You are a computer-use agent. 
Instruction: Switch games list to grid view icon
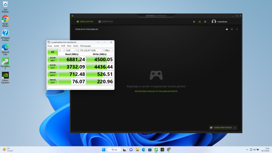point(227,29)
